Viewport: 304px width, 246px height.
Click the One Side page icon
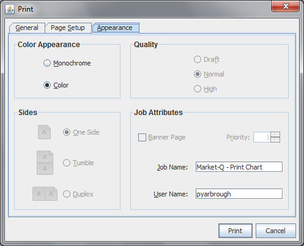pos(44,132)
